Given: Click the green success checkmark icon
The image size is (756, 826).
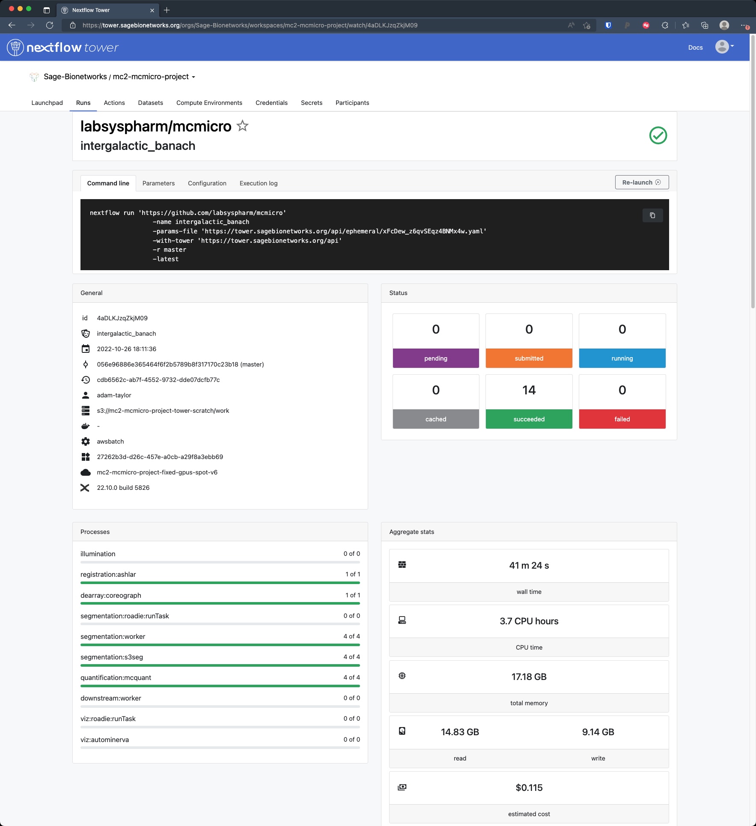Looking at the screenshot, I should [x=657, y=136].
